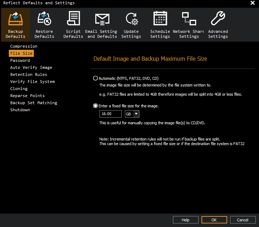259x227 pixels.
Task: Open the Schedule Settings section
Action: pos(160,25)
